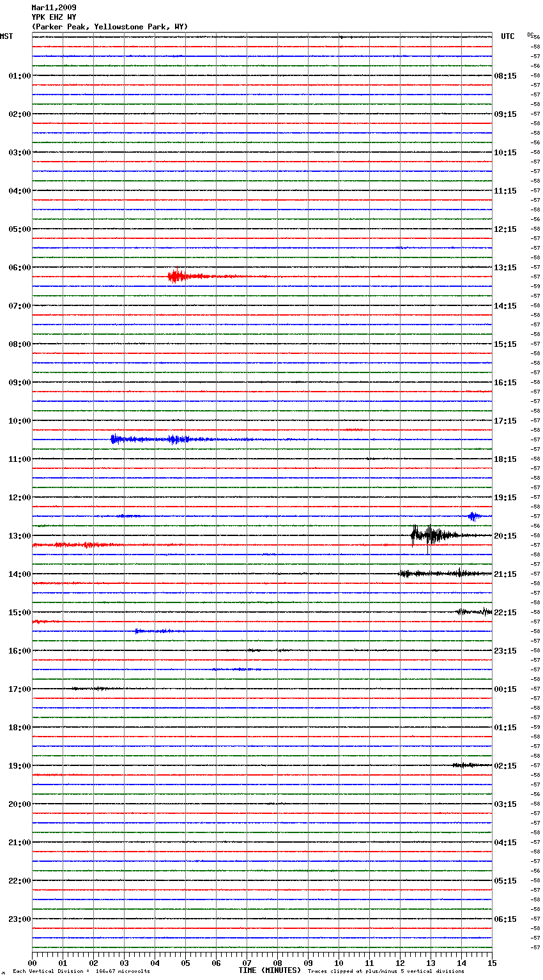The image size is (543, 980).
Task: Click the 02:15 UTC time label
Action: 505,766
